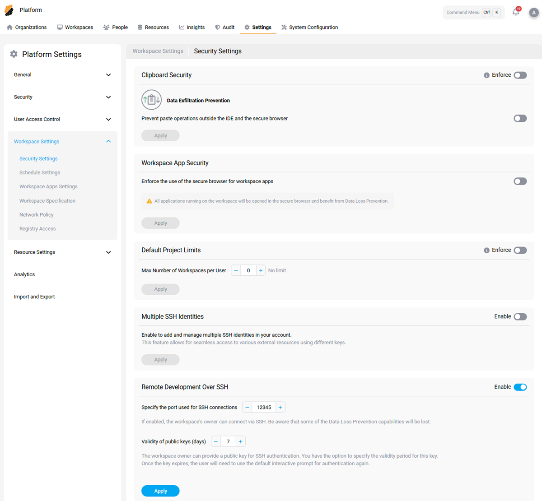Open the Command Menu

click(463, 12)
